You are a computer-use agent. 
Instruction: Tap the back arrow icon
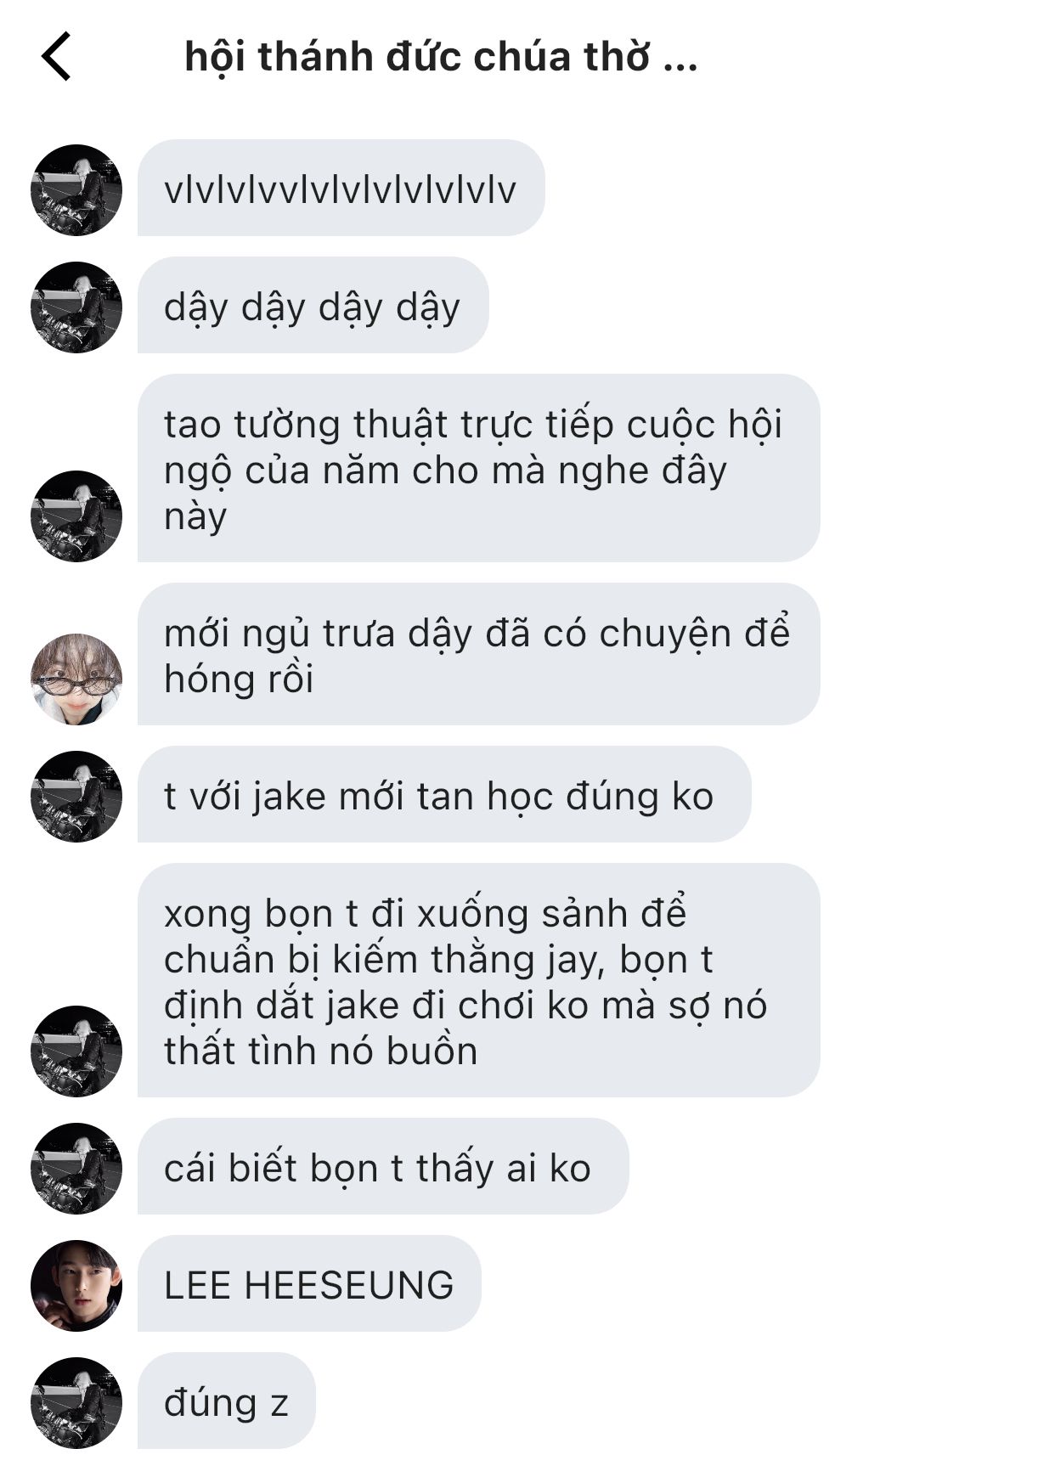pyautogui.click(x=56, y=57)
